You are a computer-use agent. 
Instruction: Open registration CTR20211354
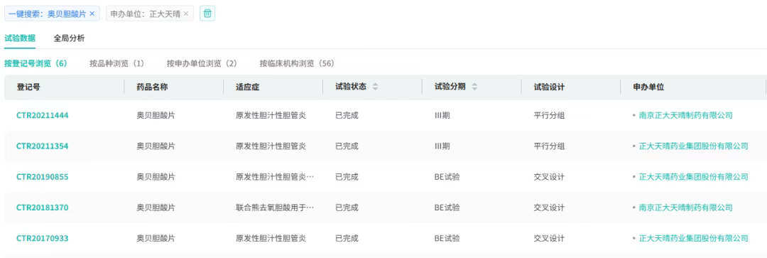[42, 146]
